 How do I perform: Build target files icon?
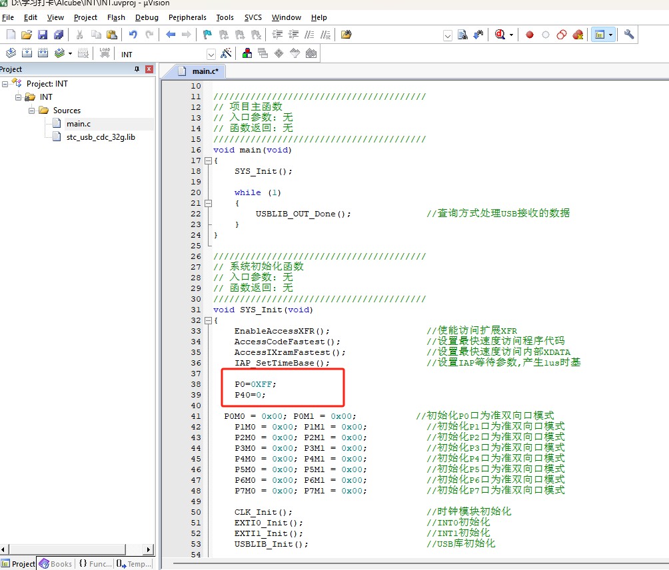[x=27, y=53]
